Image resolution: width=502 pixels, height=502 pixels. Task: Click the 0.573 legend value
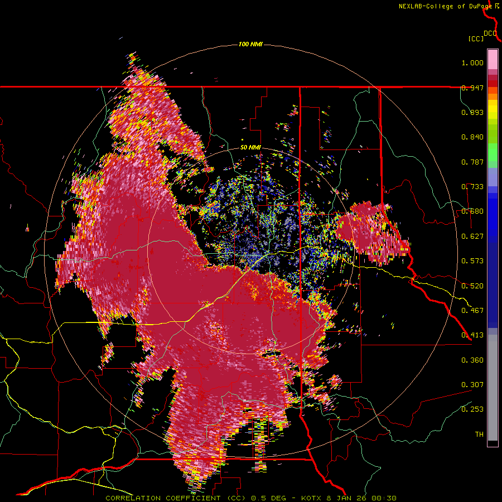pos(472,261)
